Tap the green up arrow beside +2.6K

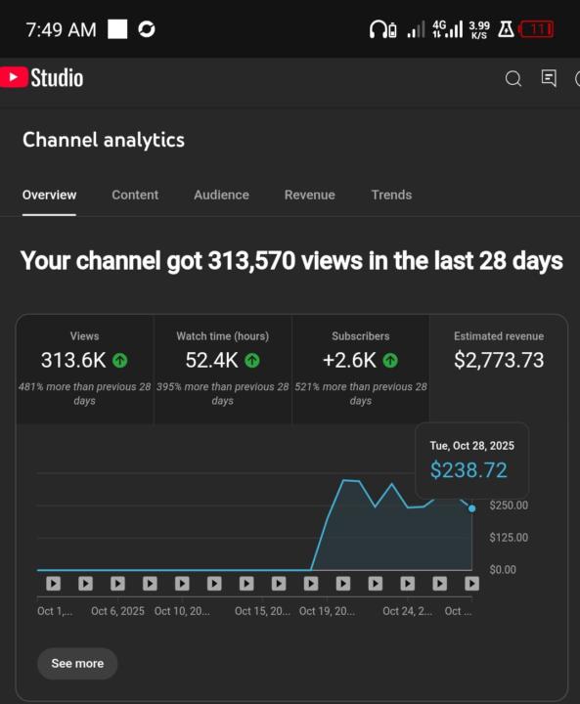[390, 360]
